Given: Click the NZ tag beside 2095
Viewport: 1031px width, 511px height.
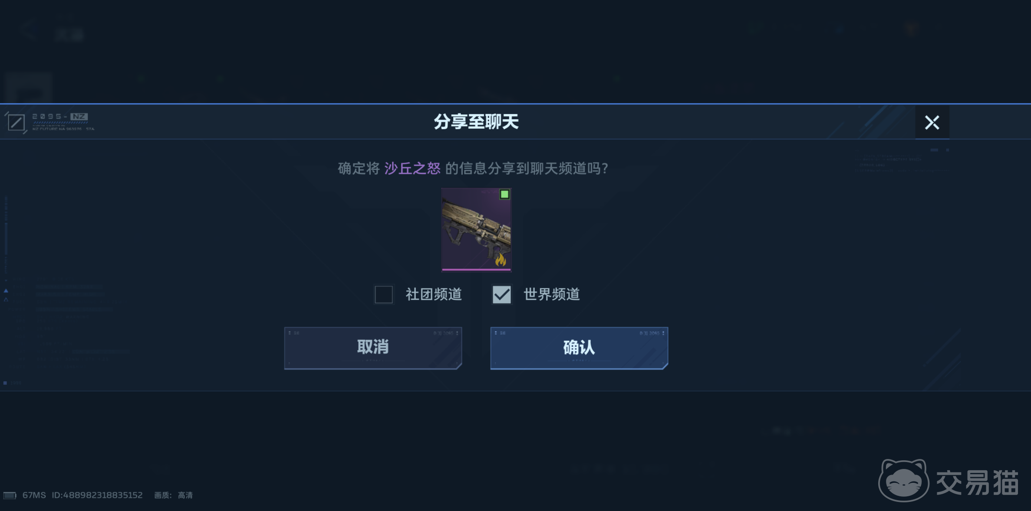Looking at the screenshot, I should (79, 117).
